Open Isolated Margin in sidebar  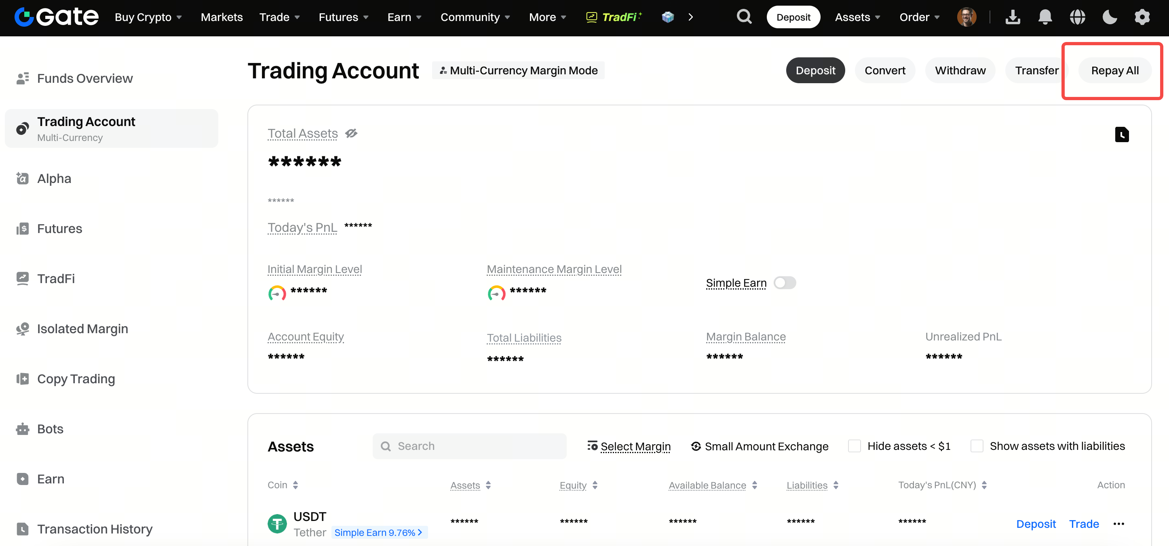(82, 329)
